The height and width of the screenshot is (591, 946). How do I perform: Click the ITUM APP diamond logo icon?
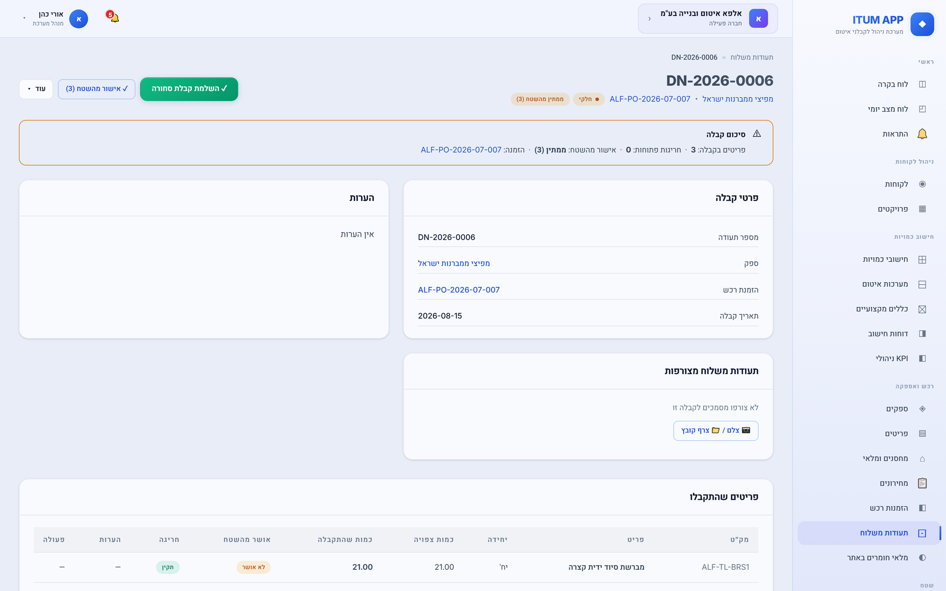click(x=922, y=24)
